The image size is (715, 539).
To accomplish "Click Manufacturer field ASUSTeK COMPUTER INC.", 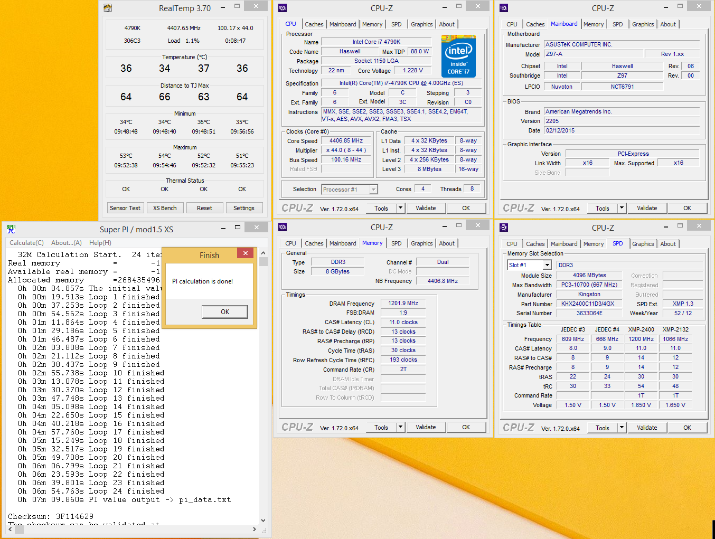I will pyautogui.click(x=622, y=45).
